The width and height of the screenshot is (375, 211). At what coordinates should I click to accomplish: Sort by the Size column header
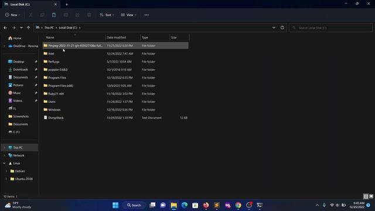pos(179,38)
